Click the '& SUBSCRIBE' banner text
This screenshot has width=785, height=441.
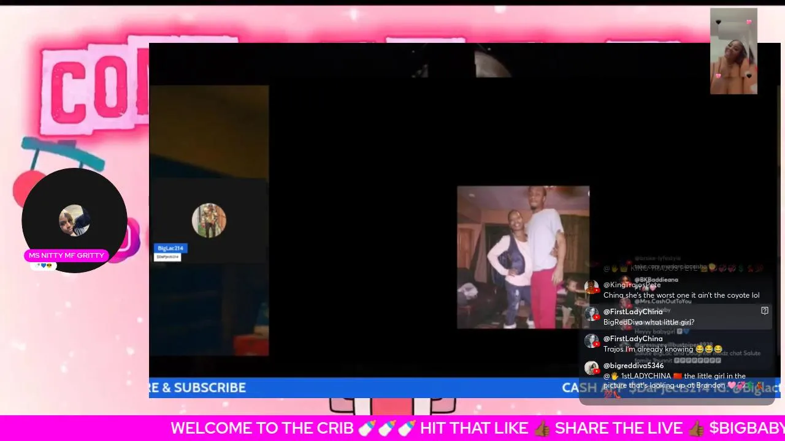(x=204, y=387)
